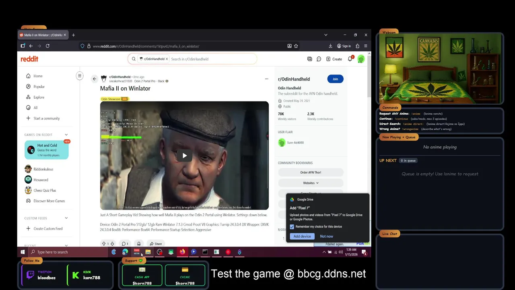
Task: Collapse the Recent section chevron
Action: click(66, 245)
